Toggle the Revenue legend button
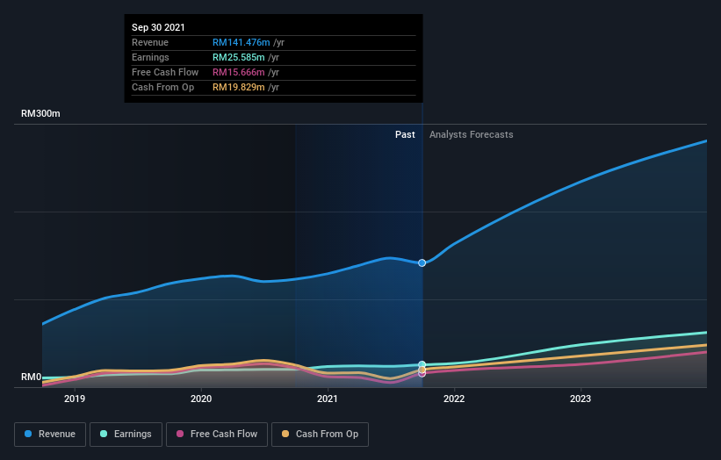This screenshot has height=460, width=721. tap(50, 435)
